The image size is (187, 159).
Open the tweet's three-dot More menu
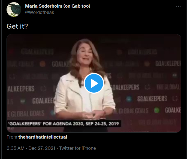178,6
